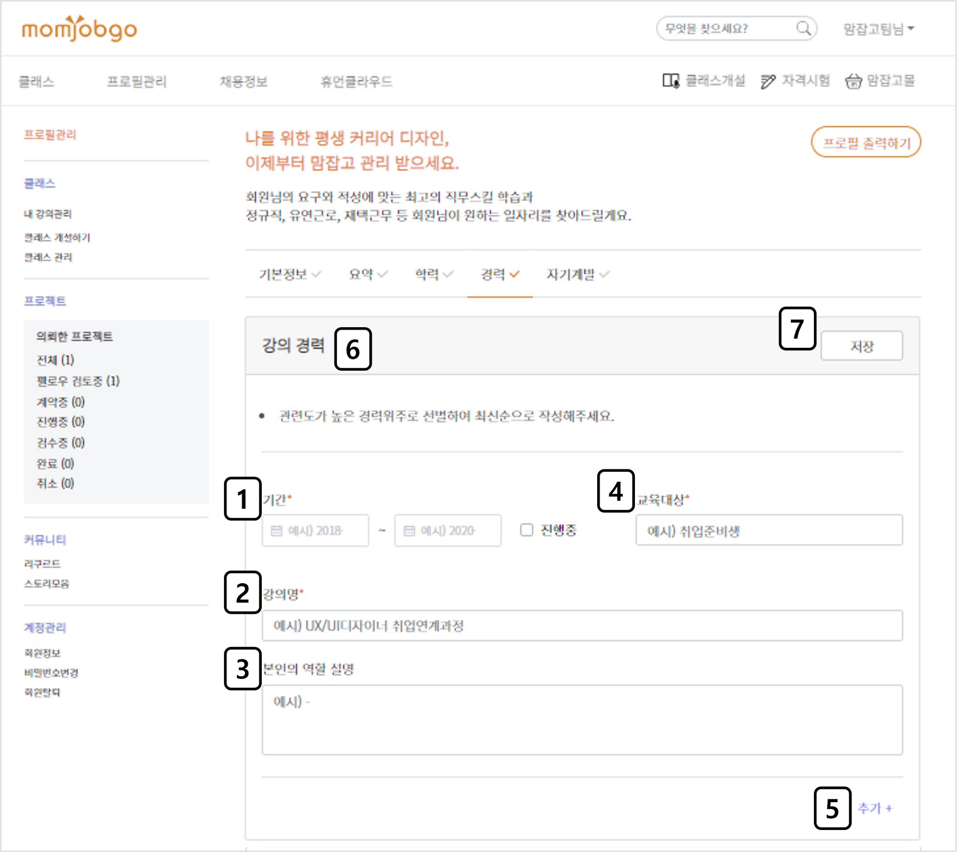Click the 강의명 input field
Screen dimensions: 957x852
point(581,626)
